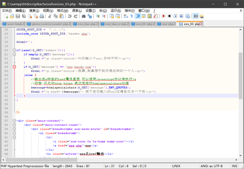Screen dimensions: 244x169
Task: Toggle Word Wrap in toolbar
Action: click(126, 16)
